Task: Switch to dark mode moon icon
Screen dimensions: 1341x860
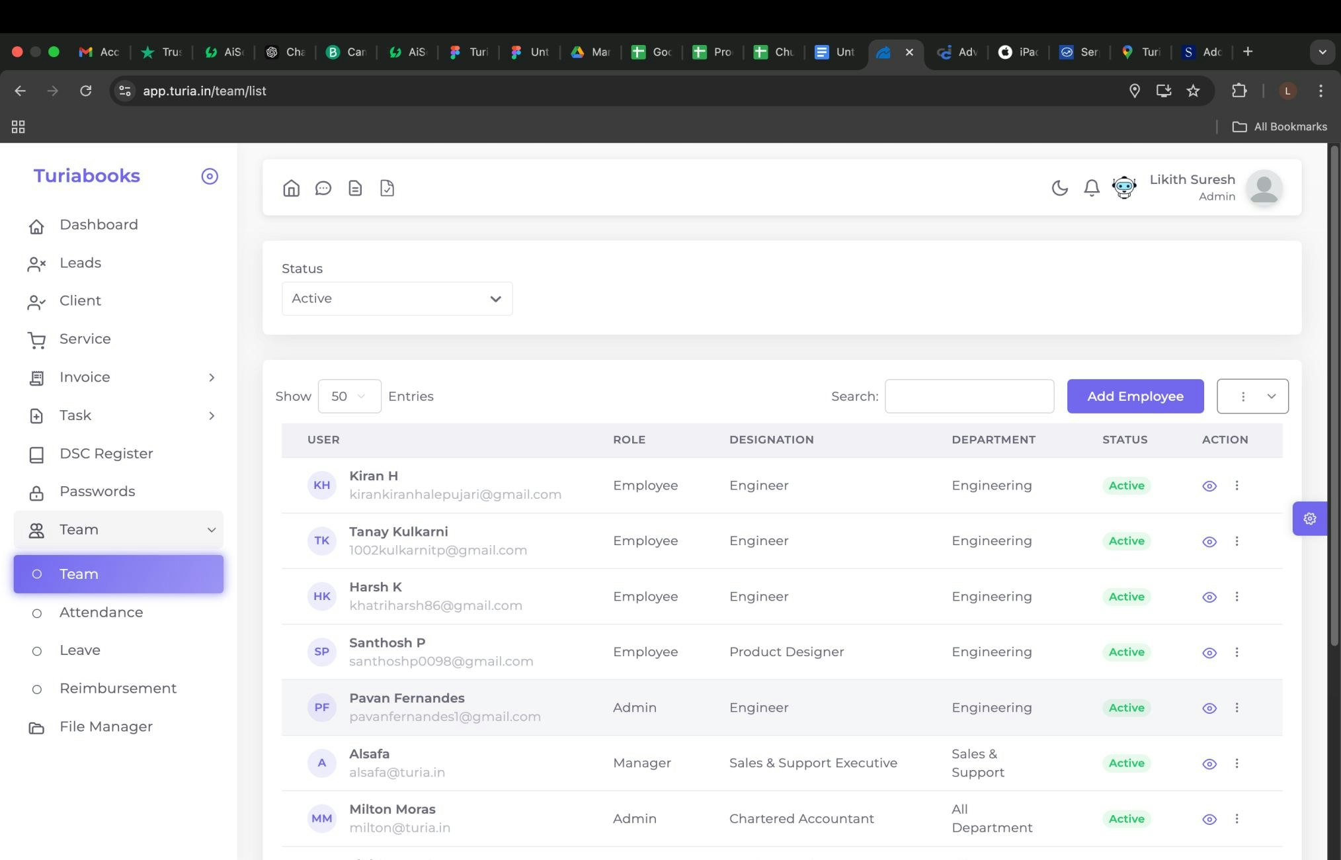Action: (x=1059, y=188)
